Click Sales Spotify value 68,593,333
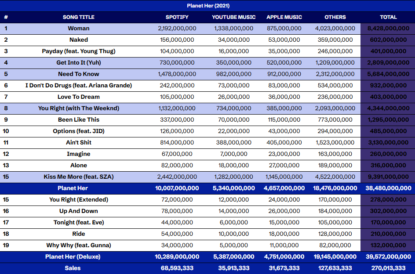 pos(177,268)
